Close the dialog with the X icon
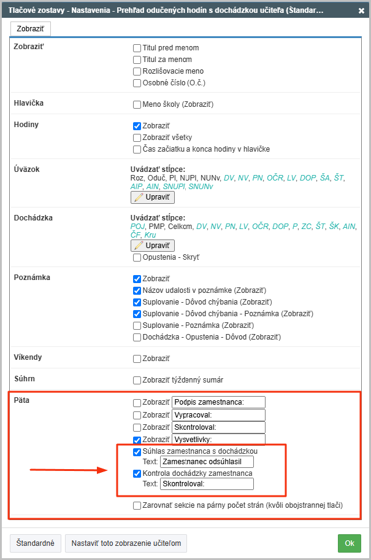The width and height of the screenshot is (371, 560). (x=361, y=10)
